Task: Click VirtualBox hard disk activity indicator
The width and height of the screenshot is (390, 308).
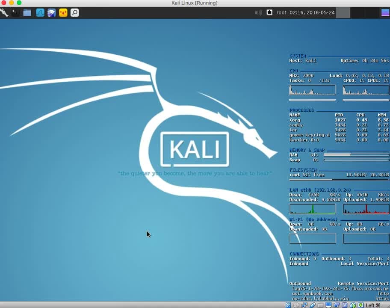Action: pyautogui.click(x=288, y=305)
